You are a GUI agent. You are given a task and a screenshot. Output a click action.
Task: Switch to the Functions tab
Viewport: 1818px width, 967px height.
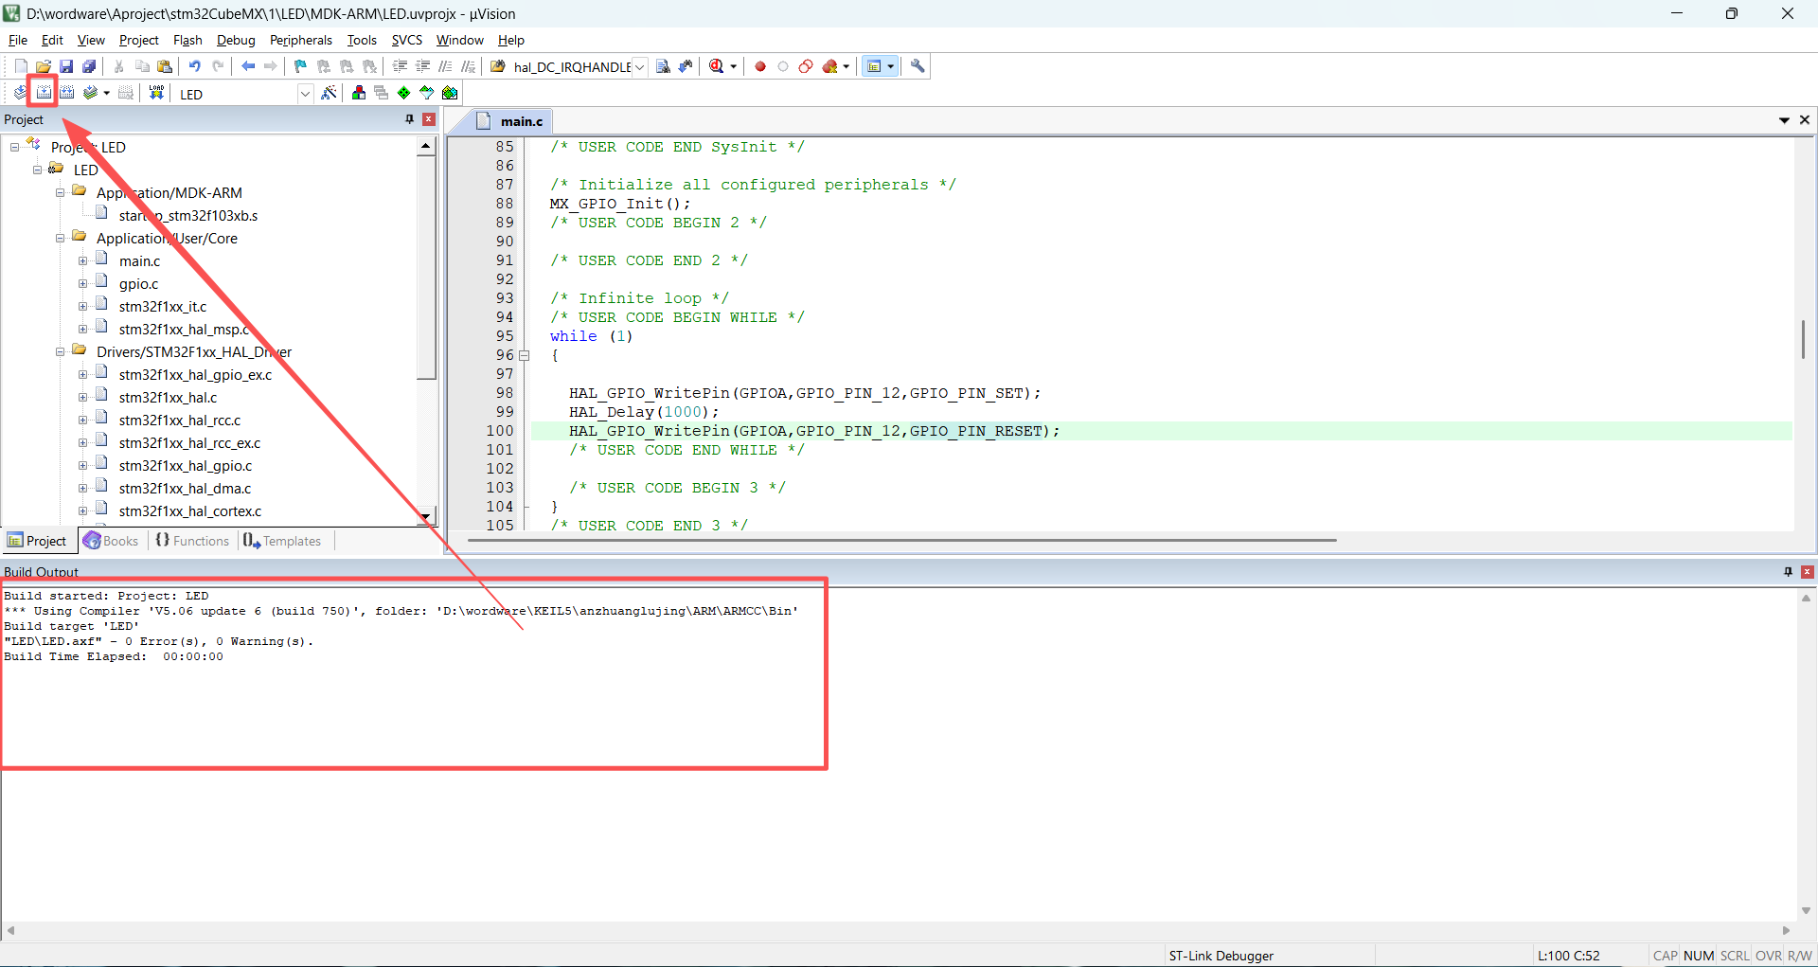click(x=193, y=541)
